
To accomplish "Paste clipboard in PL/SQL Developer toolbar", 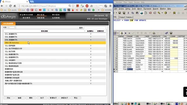I will tap(137, 13).
